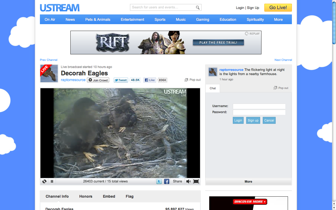Click the search magnifier icon
The width and height of the screenshot is (336, 210).
(x=198, y=8)
